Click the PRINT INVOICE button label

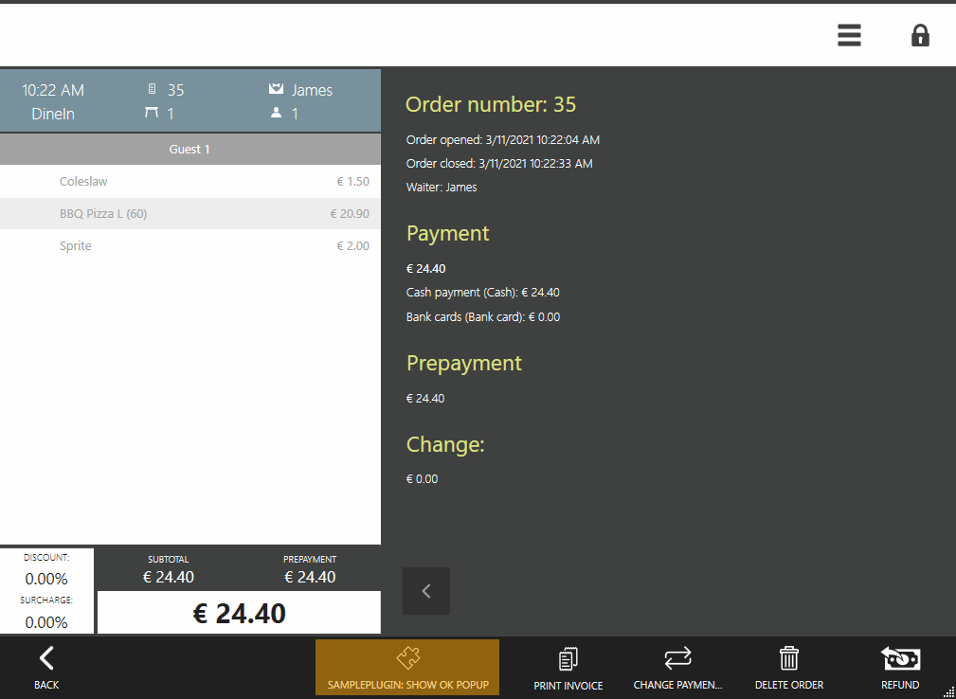[x=568, y=684]
